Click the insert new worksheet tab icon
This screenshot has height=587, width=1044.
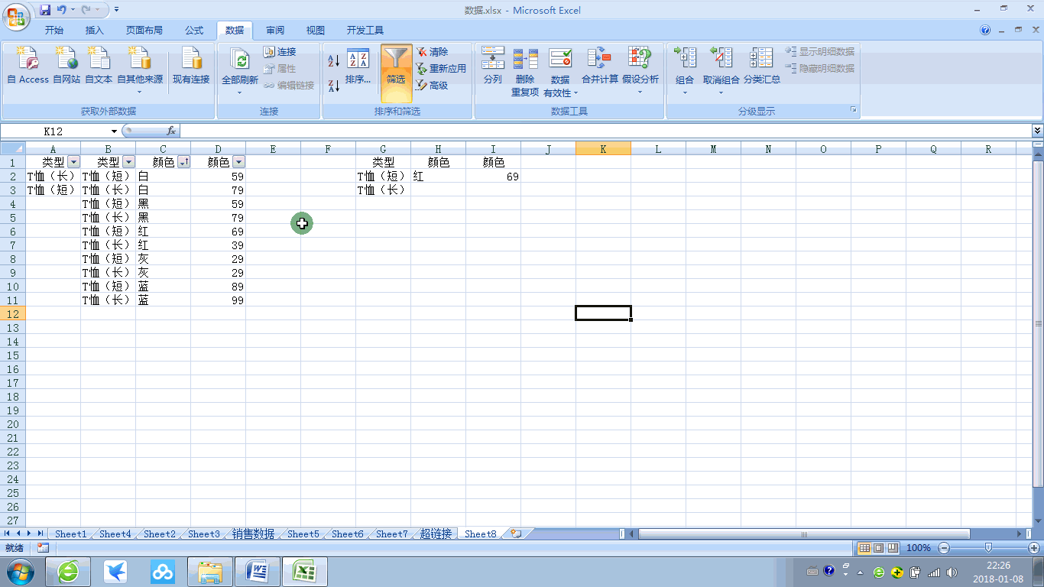point(516,533)
